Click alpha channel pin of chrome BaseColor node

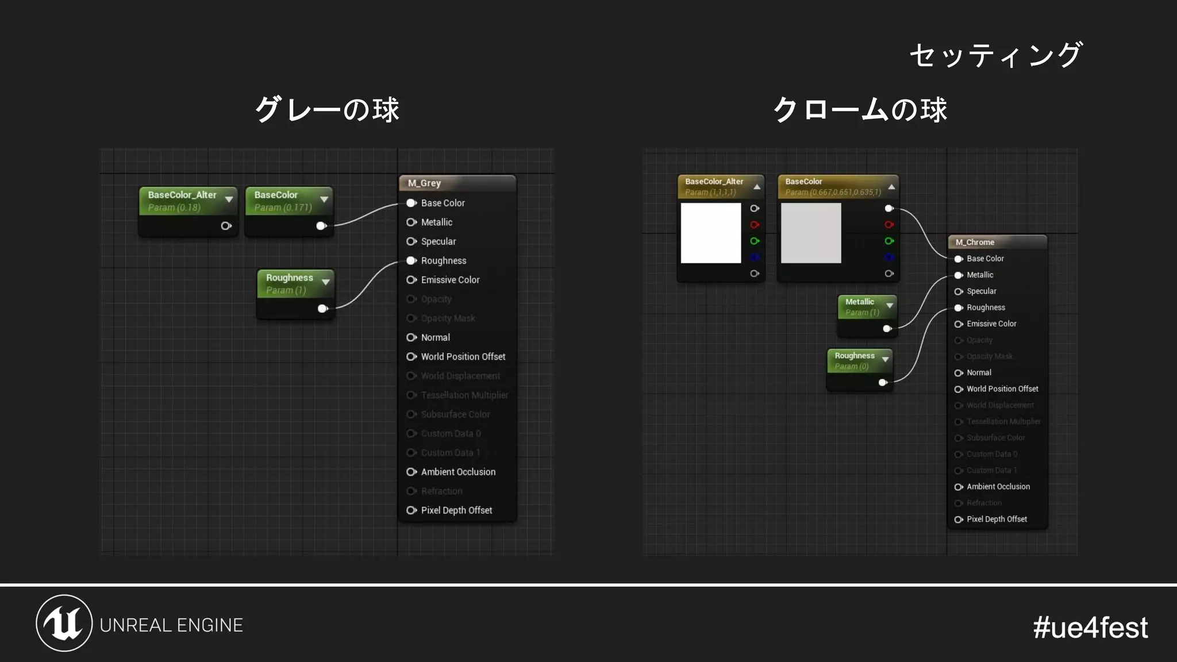[x=889, y=274]
